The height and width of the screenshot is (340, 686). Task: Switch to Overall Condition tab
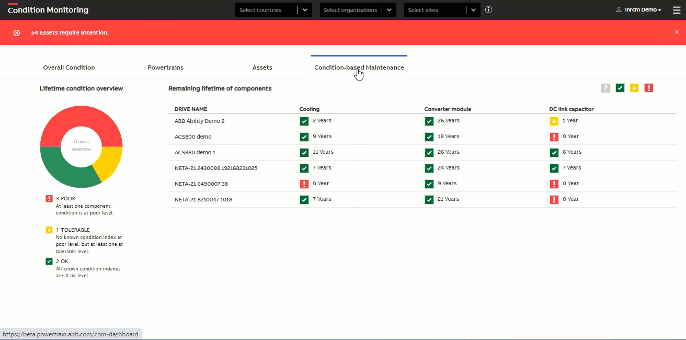click(x=69, y=67)
